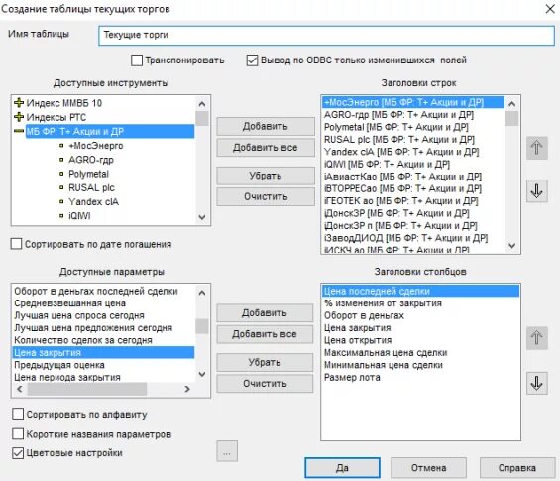Image resolution: width=560 pixels, height=481 pixels.
Task: Select +МосЭнерго in available instruments tree
Action: point(96,146)
